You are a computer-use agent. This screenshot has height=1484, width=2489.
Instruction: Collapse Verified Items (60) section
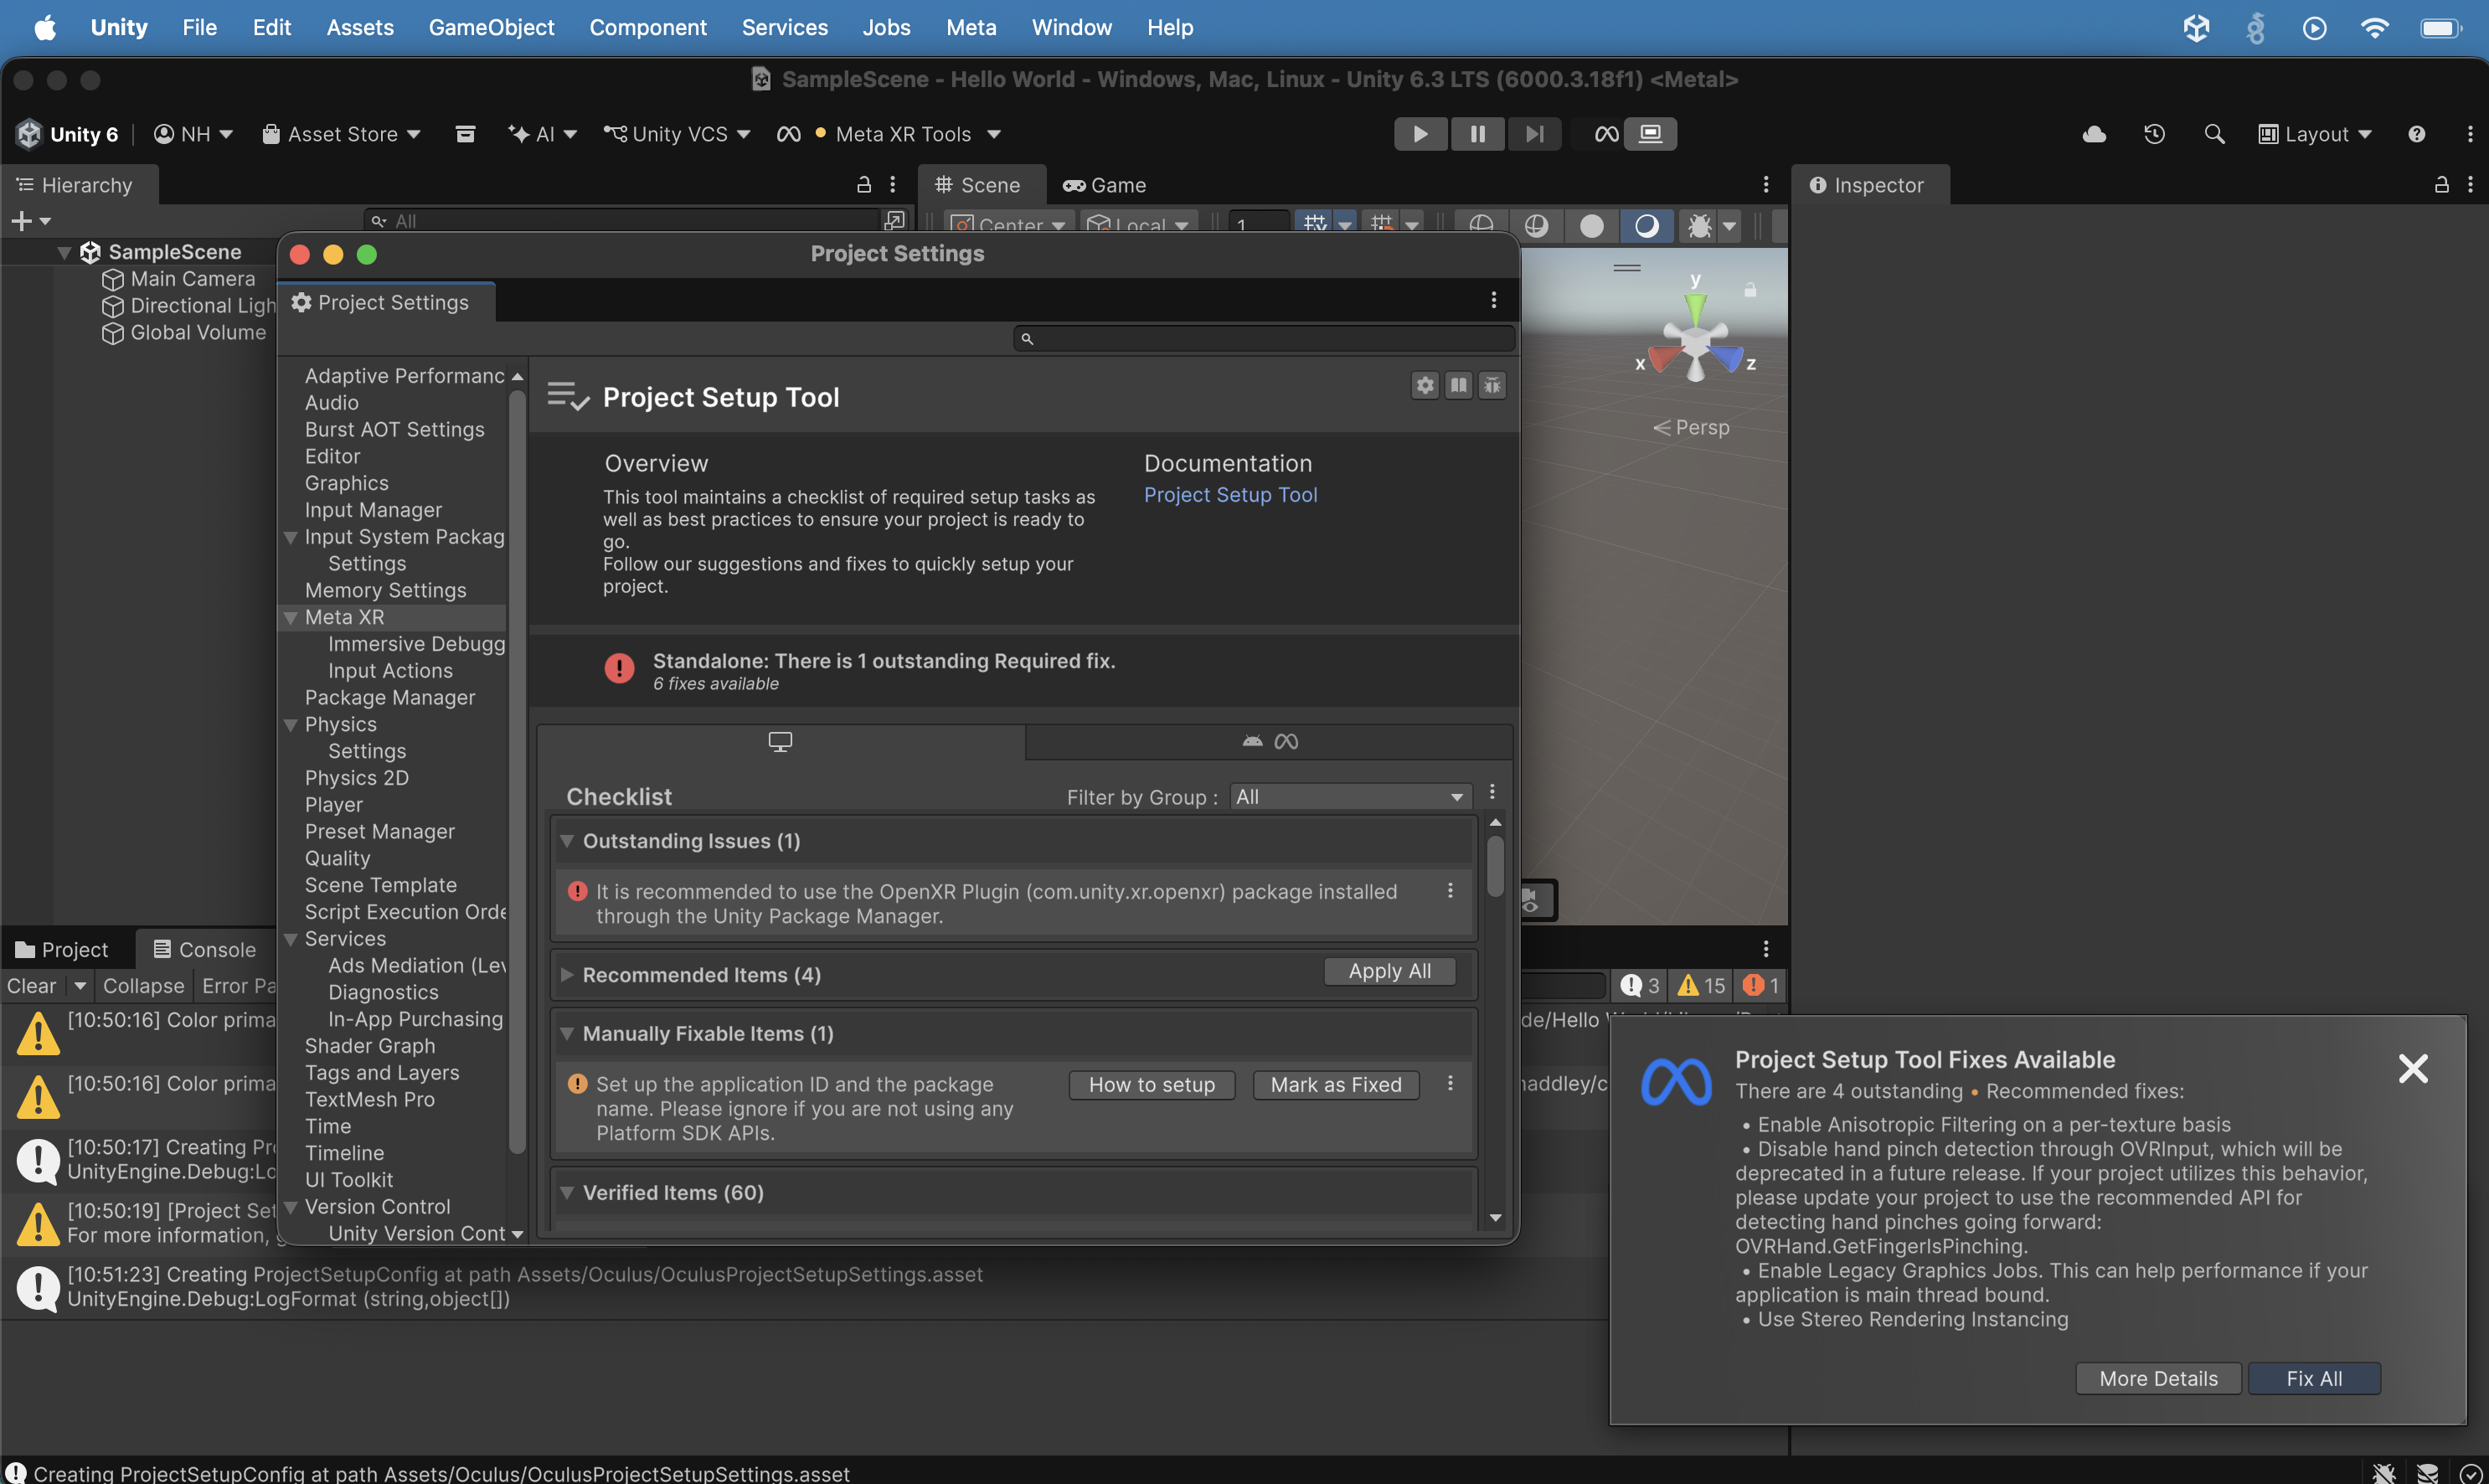(567, 1193)
